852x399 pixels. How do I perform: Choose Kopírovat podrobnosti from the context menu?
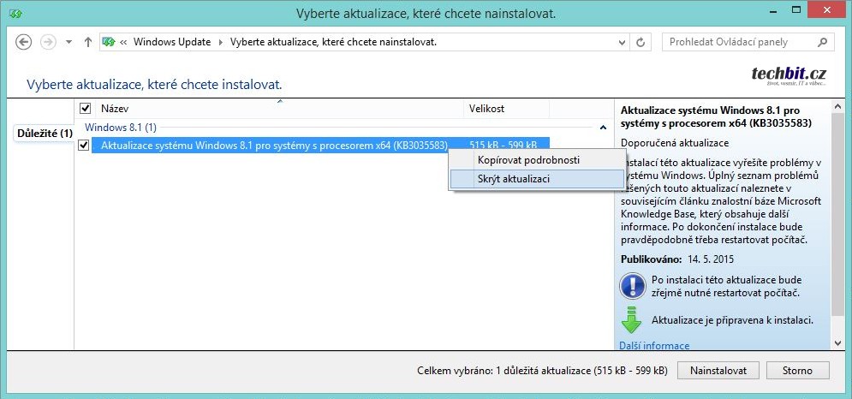(537, 160)
